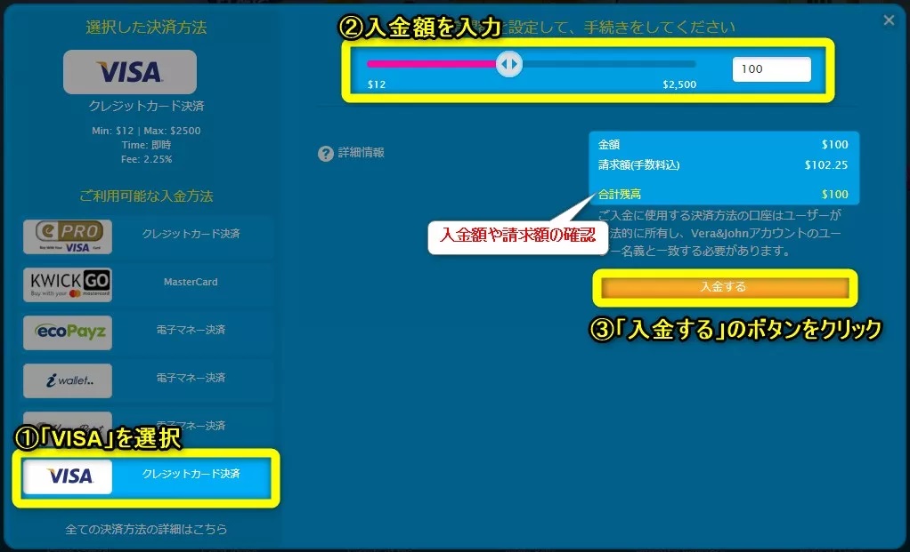Select the VISA logo in payment list
Viewport: 910px width, 552px height.
(68, 476)
